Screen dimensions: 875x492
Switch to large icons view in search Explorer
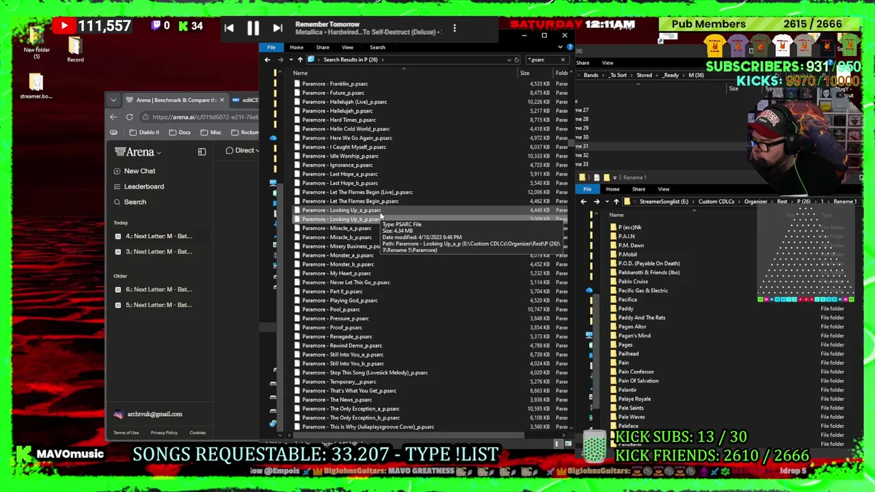point(568,443)
